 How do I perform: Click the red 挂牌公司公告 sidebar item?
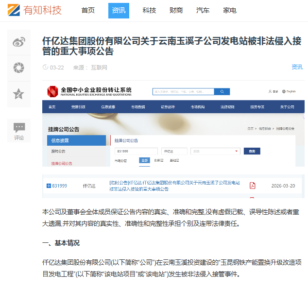[62, 163]
